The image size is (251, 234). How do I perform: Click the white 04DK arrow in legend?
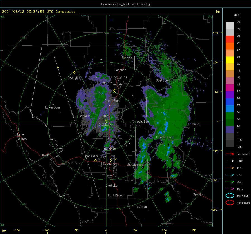click(x=230, y=161)
